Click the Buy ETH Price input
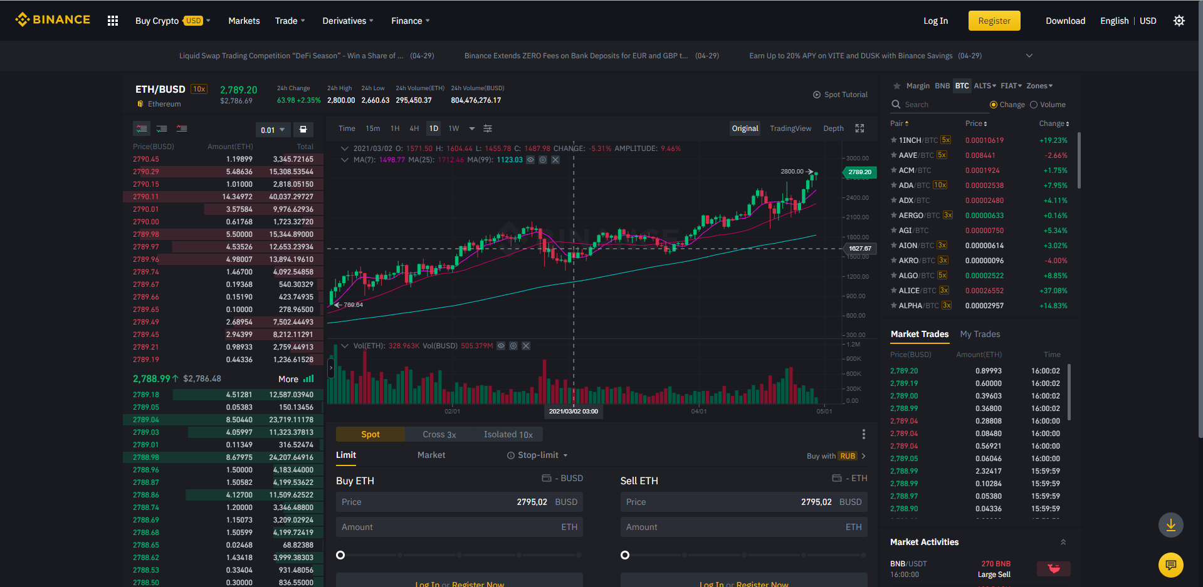Viewport: 1203px width, 587px height. pos(460,502)
